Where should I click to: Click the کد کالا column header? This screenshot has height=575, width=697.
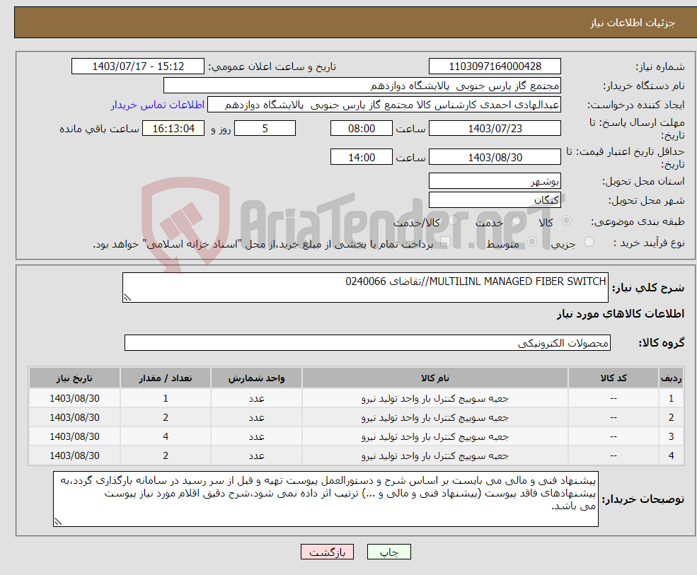614,378
